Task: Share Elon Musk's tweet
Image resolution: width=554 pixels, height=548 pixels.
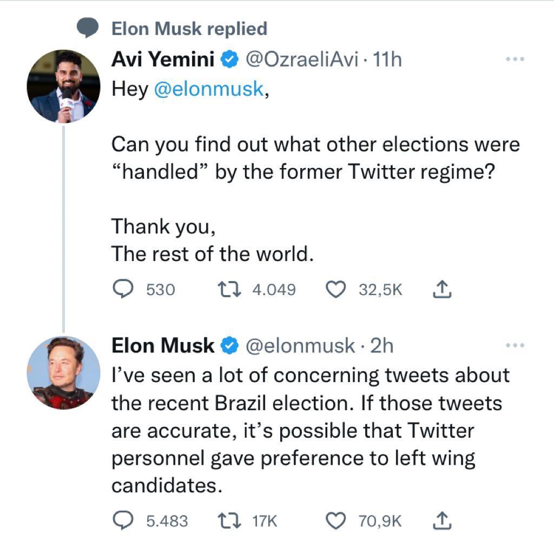Action: point(442,520)
